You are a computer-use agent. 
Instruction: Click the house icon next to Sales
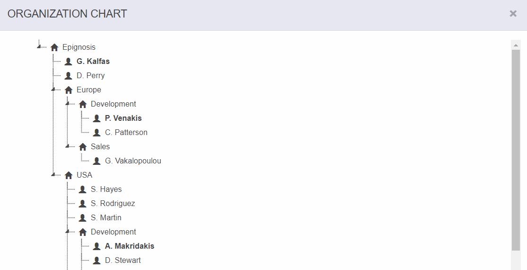[x=83, y=147]
